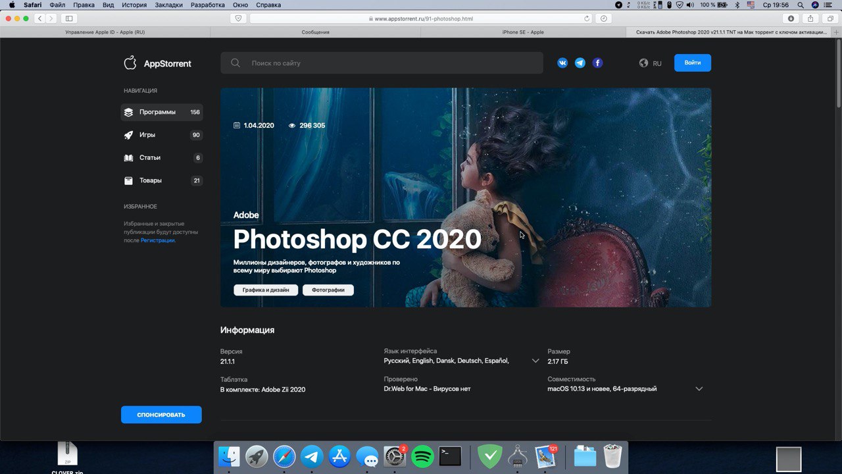Click the AppStorrent logo text
The height and width of the screenshot is (474, 842).
pos(168,64)
